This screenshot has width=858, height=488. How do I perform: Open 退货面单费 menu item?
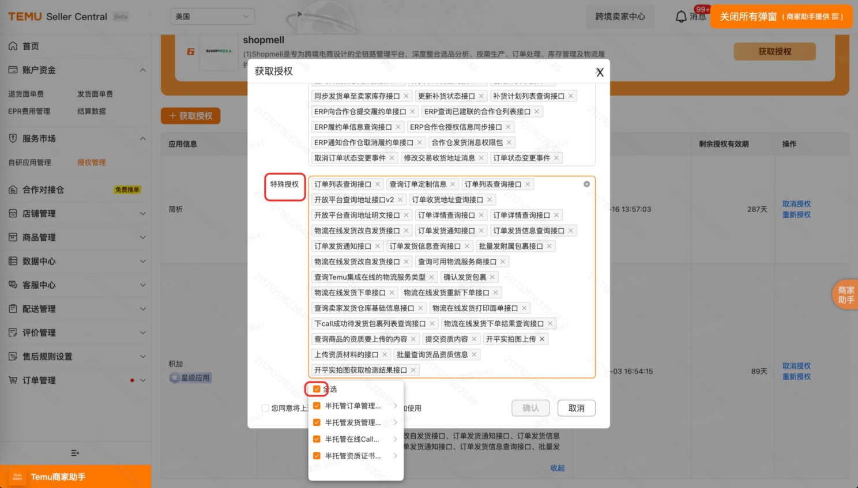point(26,94)
